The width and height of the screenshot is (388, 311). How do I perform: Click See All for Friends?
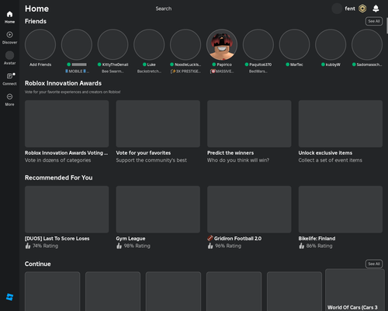(374, 21)
